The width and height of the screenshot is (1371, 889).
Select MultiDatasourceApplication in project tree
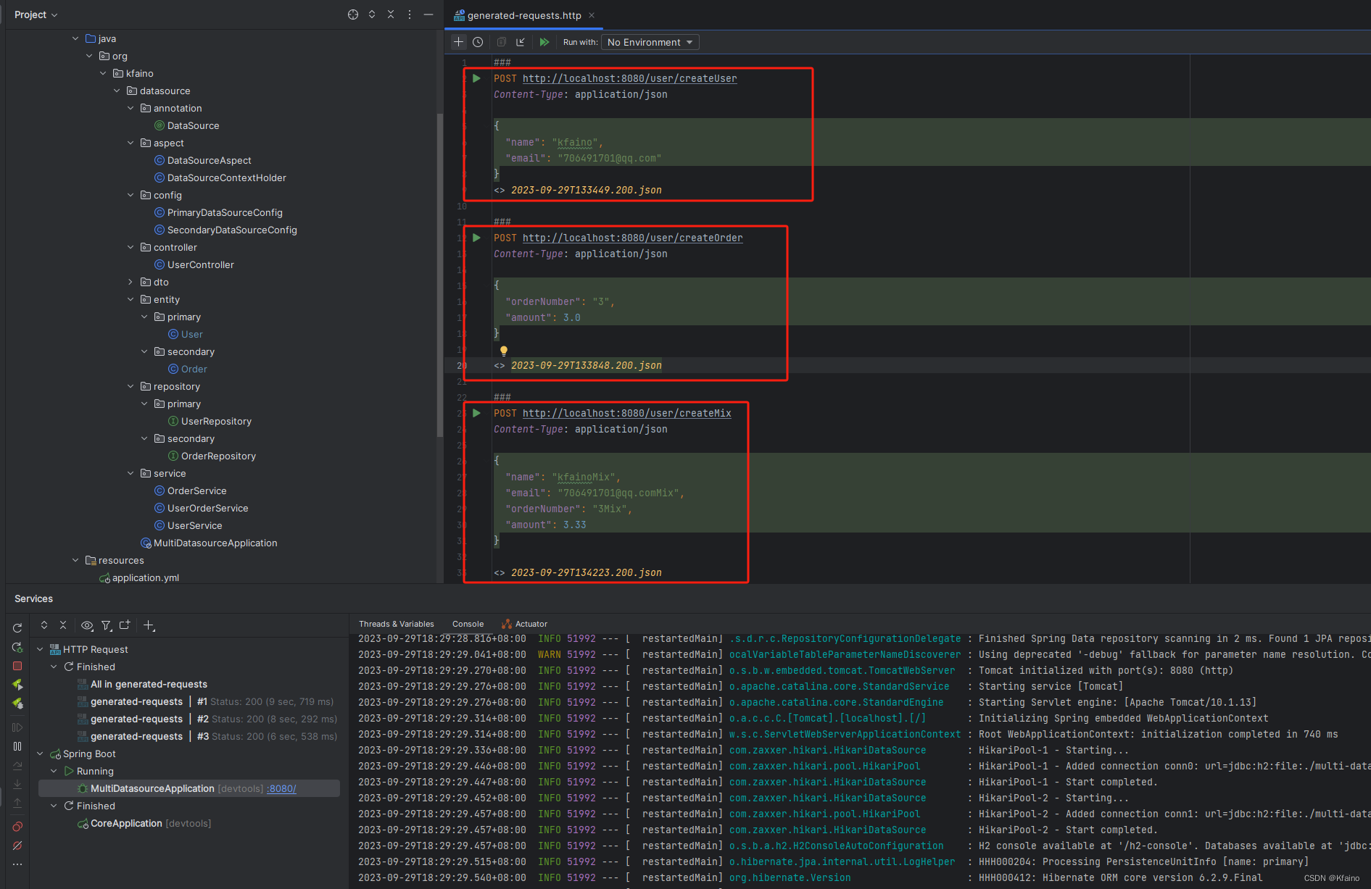tap(209, 543)
